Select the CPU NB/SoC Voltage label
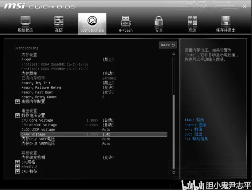 pyautogui.click(x=39, y=125)
